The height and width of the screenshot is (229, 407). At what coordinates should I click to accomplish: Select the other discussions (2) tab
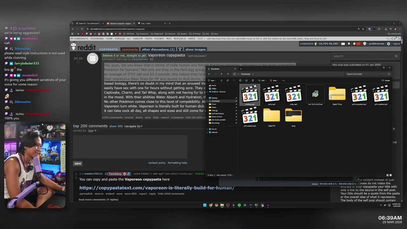(158, 49)
